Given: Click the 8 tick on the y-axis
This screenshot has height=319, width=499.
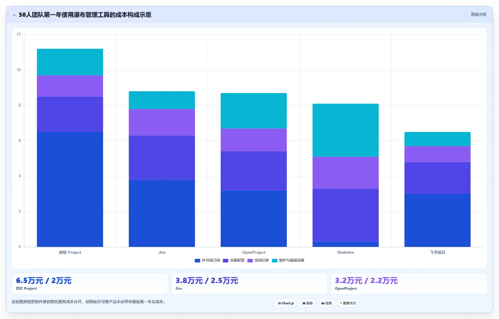Looking at the screenshot, I should [20, 105].
